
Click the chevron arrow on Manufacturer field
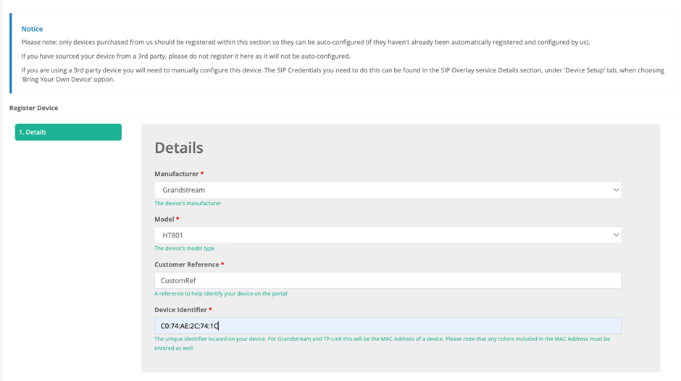(x=616, y=190)
